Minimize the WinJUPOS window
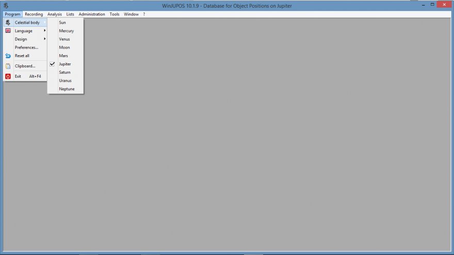Image resolution: width=454 pixels, height=255 pixels. click(x=424, y=5)
